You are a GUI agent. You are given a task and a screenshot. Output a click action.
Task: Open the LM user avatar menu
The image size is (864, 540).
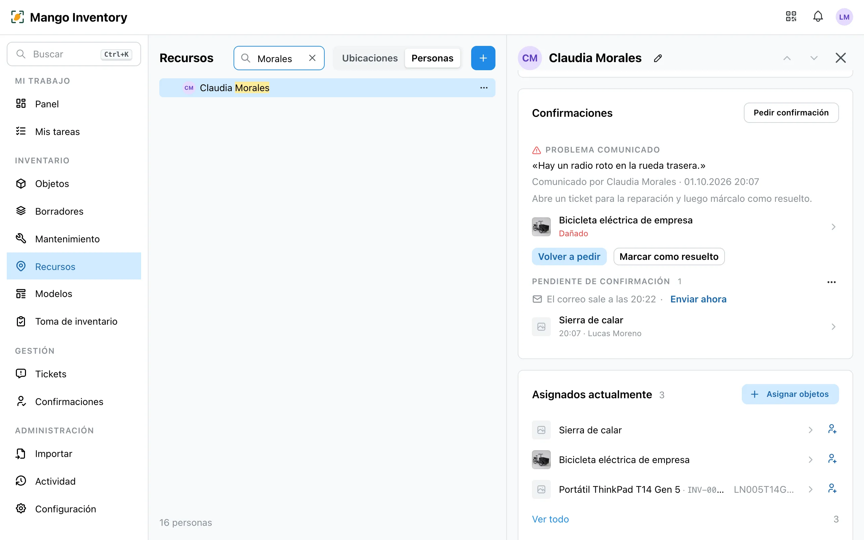844,17
